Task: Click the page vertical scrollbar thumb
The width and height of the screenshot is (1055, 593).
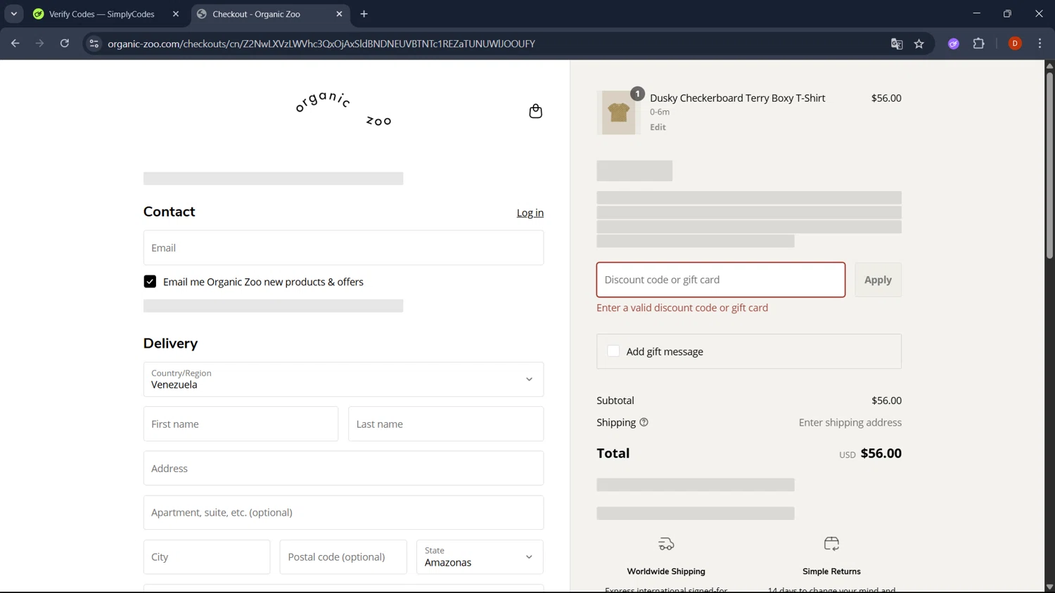Action: point(1049,165)
